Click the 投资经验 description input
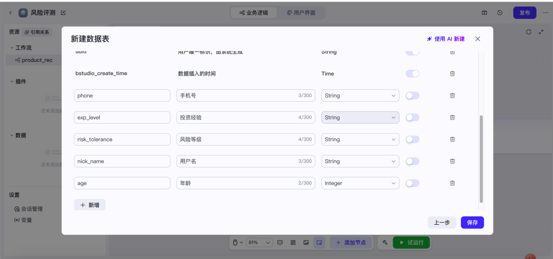The width and height of the screenshot is (553, 259). tap(246, 117)
